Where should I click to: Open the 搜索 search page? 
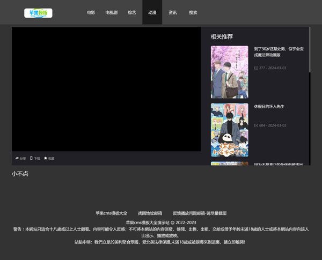click(193, 12)
